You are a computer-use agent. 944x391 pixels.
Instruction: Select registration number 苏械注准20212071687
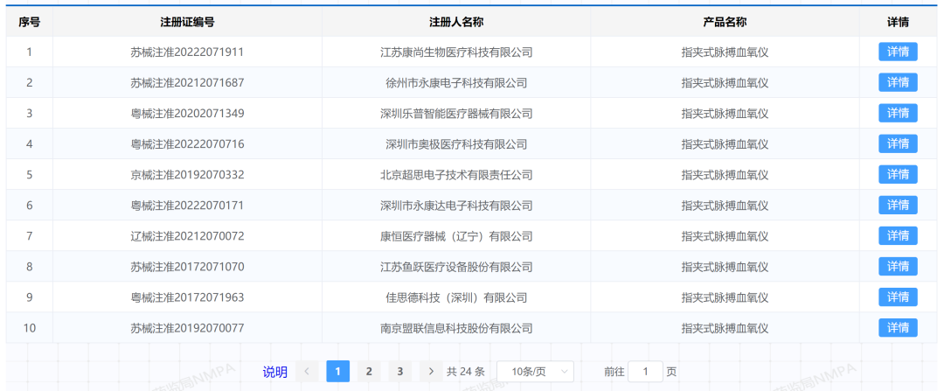(x=187, y=83)
